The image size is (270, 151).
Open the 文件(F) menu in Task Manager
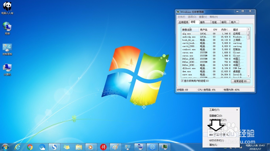pyautogui.click(x=181, y=17)
